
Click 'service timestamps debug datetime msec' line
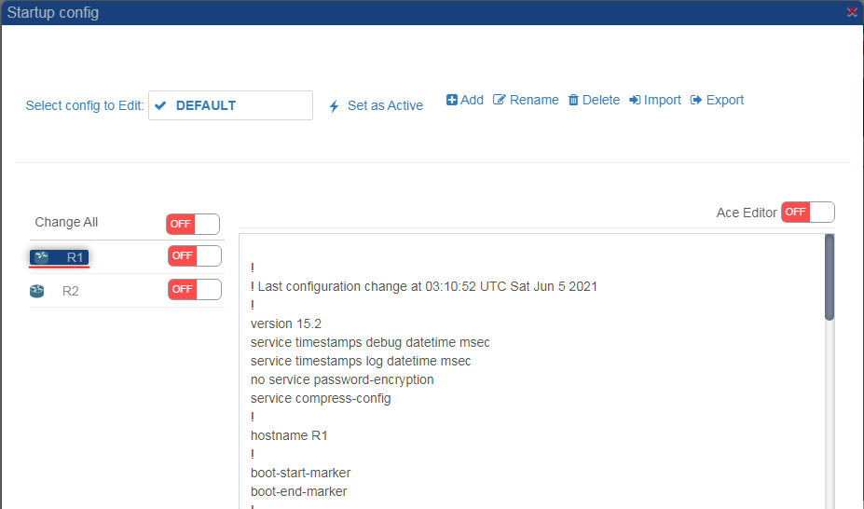(370, 343)
